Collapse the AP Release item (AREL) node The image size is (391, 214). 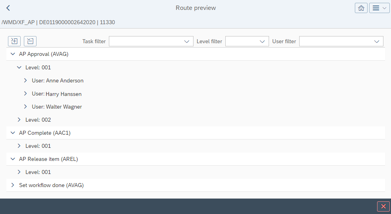(x=13, y=159)
